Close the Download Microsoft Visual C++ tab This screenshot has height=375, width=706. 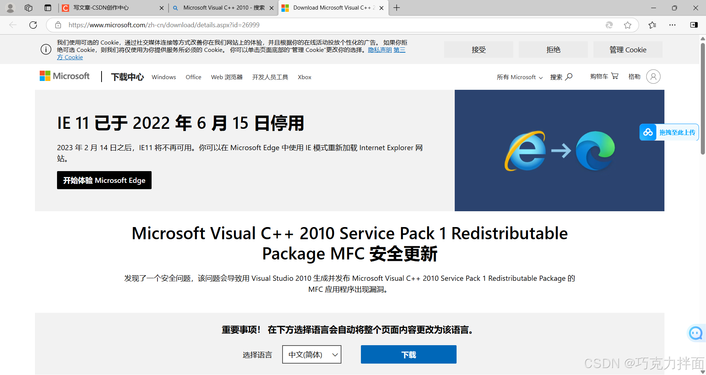382,8
